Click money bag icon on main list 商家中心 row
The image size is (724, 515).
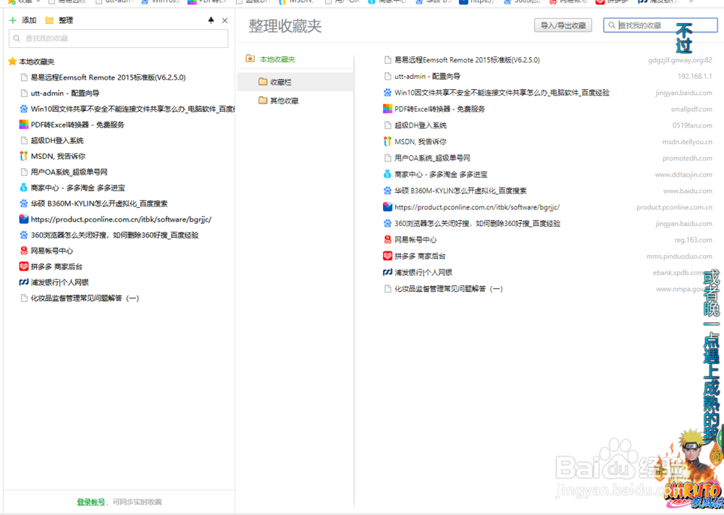tap(387, 174)
